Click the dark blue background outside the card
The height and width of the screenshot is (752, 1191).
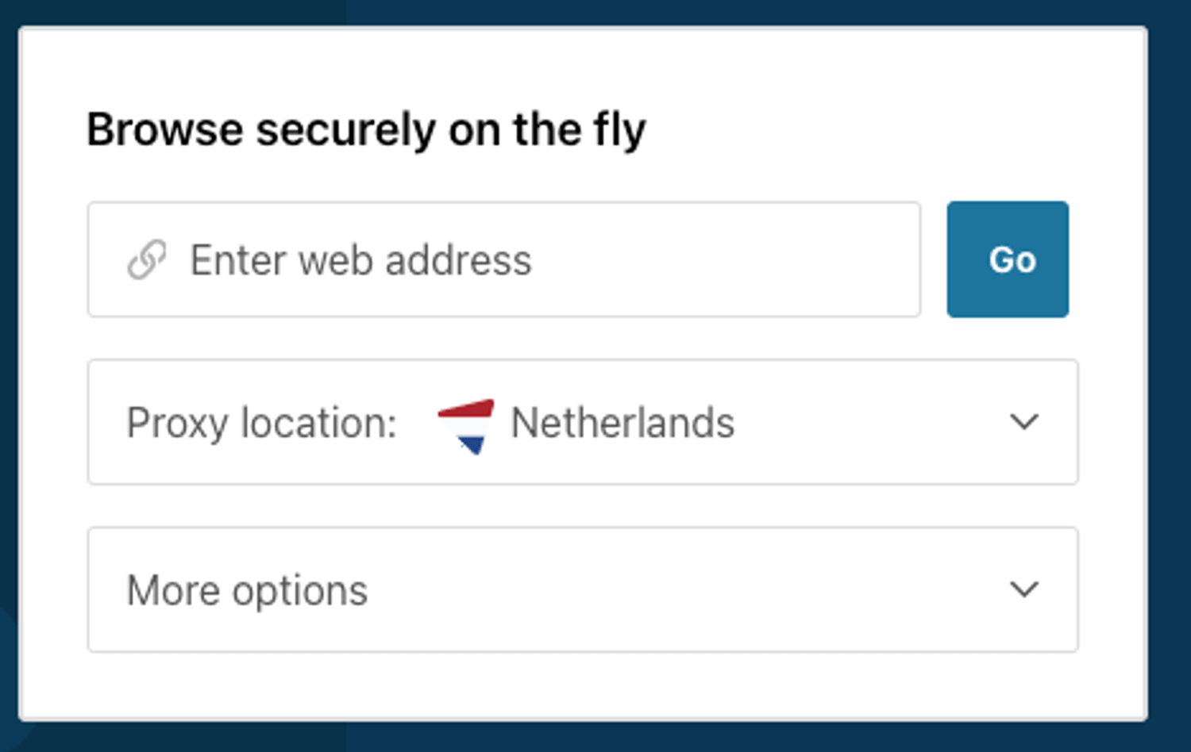[1170, 373]
